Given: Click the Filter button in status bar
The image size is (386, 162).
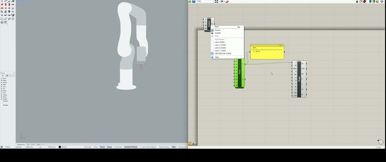Looking at the screenshot, I should tap(174, 147).
